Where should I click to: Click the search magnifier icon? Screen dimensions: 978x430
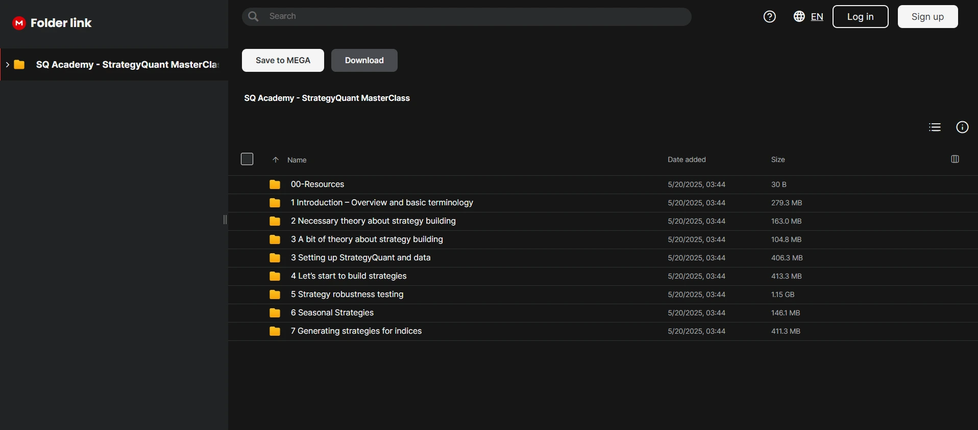click(x=253, y=16)
